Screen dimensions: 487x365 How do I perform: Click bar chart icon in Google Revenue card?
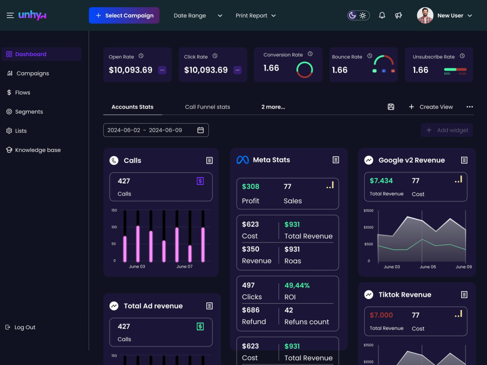[458, 180]
